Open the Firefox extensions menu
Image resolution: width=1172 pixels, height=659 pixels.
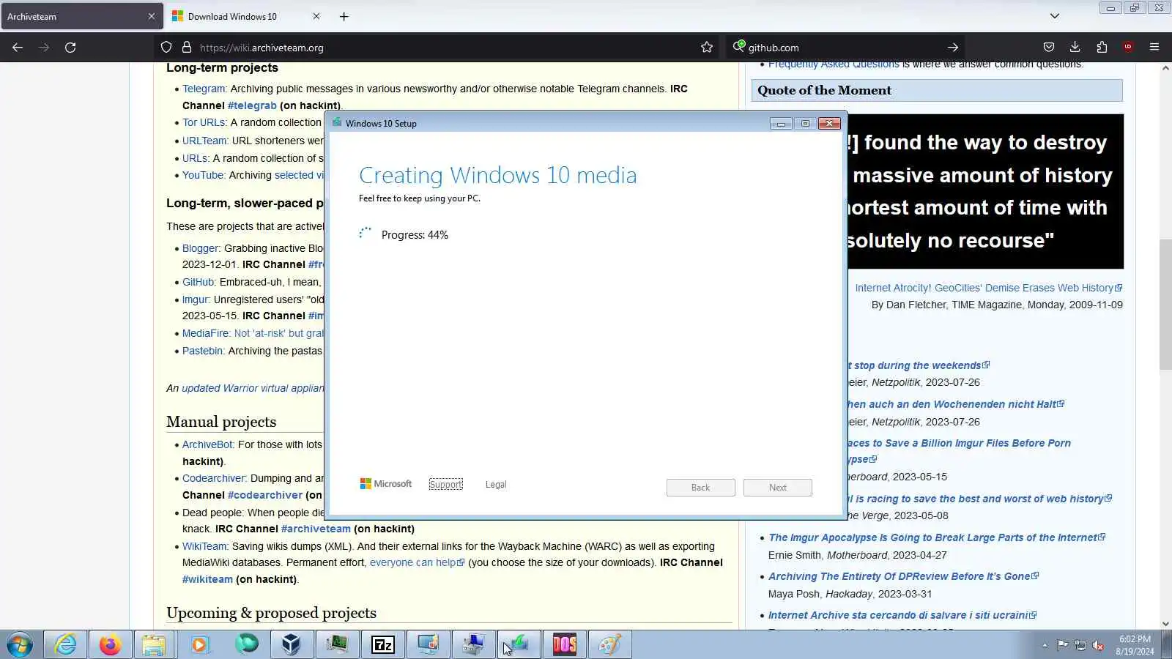tap(1102, 48)
